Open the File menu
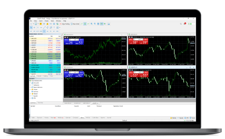 click(31, 21)
